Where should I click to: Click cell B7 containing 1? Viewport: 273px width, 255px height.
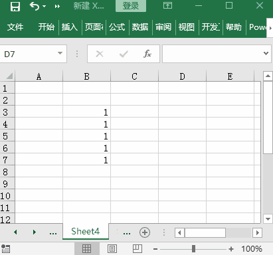click(86, 160)
